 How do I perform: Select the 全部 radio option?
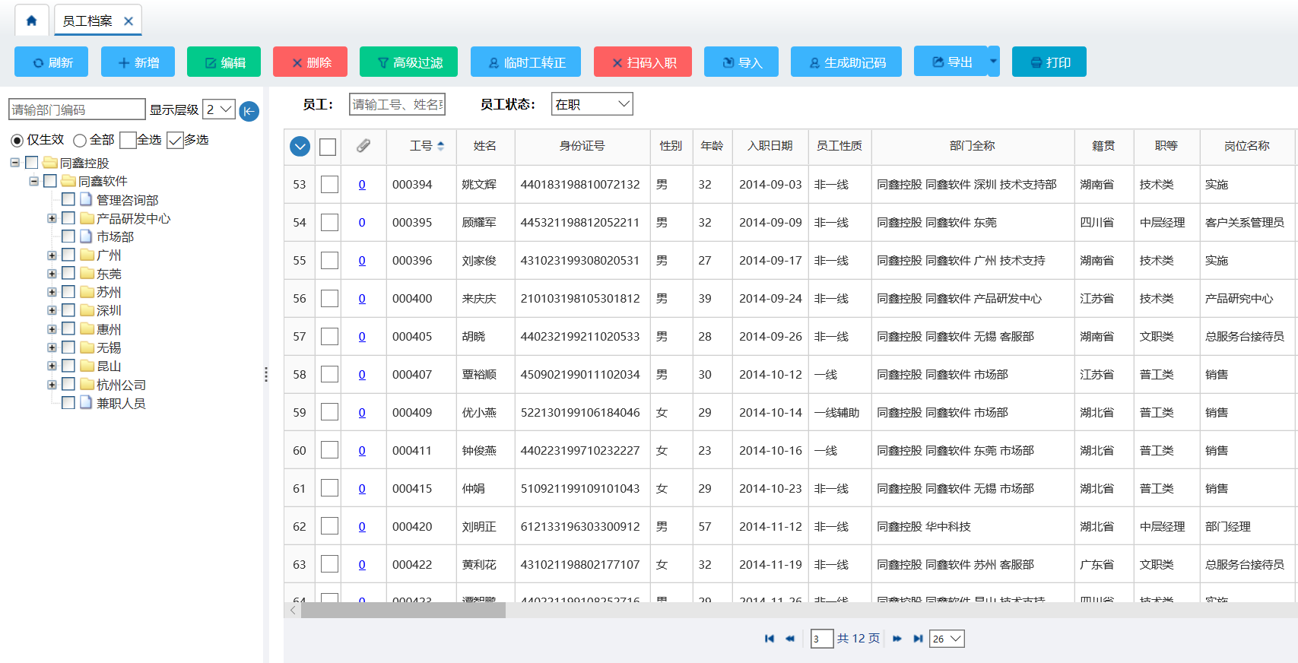coord(80,140)
